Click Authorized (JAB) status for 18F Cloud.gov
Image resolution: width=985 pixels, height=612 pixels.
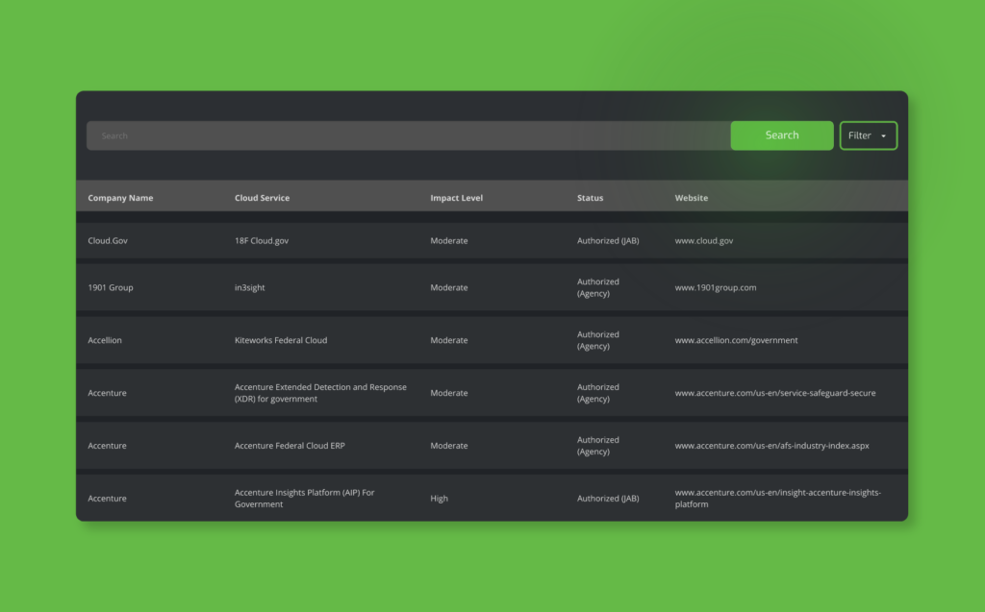(x=608, y=240)
